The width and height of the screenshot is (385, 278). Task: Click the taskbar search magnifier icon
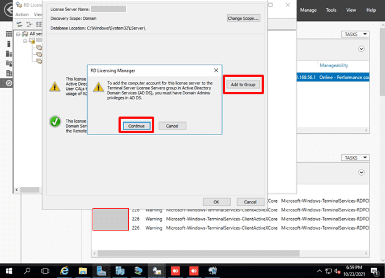coord(27,271)
